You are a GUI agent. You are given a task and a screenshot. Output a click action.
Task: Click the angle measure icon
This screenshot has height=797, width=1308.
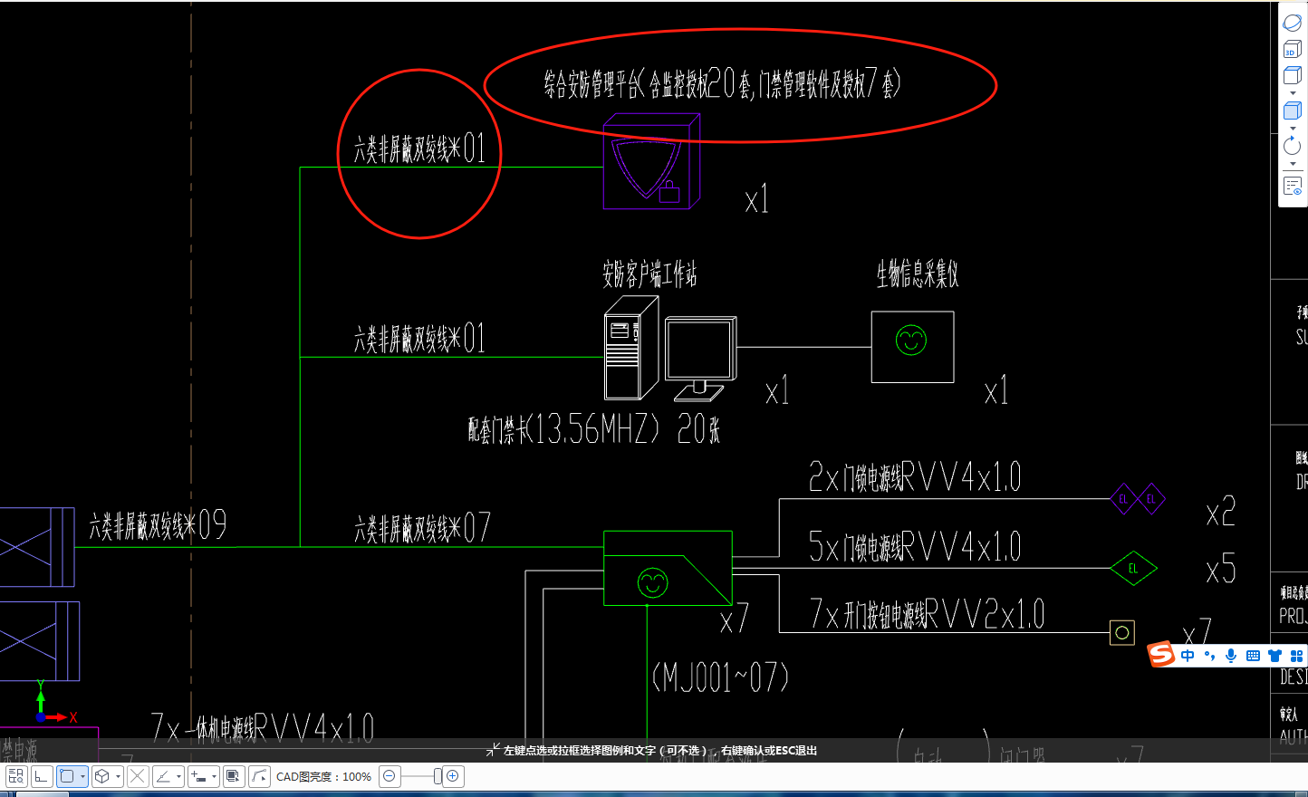[163, 776]
